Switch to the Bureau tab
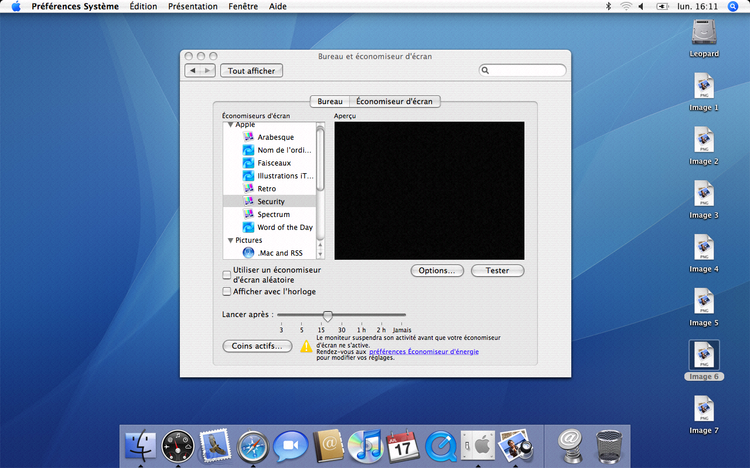 [330, 101]
